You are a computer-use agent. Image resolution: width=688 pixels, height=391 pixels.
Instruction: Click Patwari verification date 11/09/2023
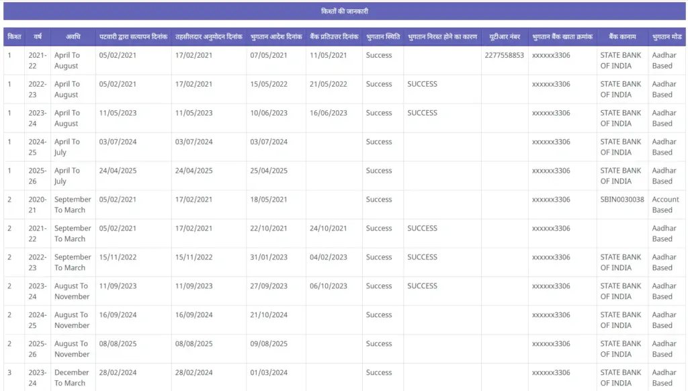118,286
